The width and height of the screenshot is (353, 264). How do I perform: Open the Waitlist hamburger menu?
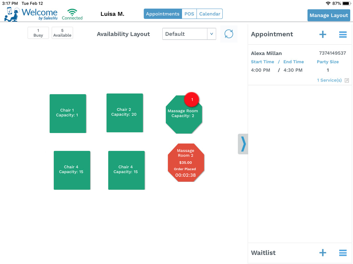click(343, 253)
